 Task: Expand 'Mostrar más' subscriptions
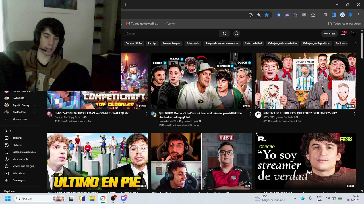pyautogui.click(x=20, y=119)
